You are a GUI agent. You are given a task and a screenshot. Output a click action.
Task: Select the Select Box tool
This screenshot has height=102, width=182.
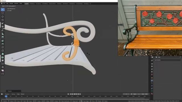3,10
